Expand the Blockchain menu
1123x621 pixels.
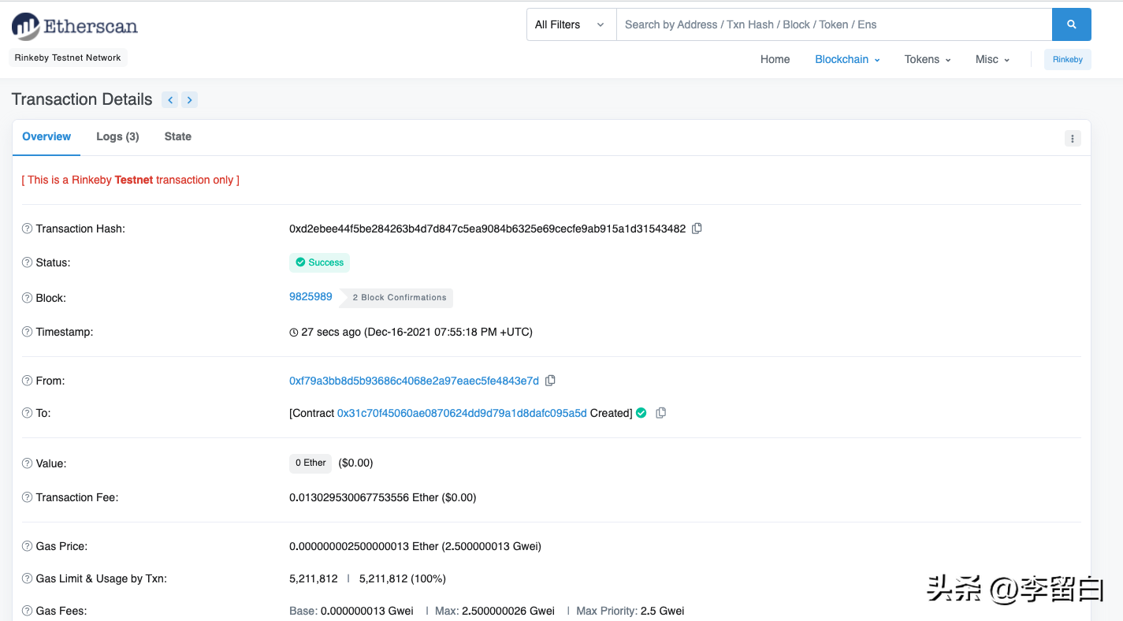point(847,59)
